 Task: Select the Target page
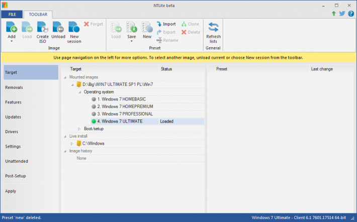point(31,72)
